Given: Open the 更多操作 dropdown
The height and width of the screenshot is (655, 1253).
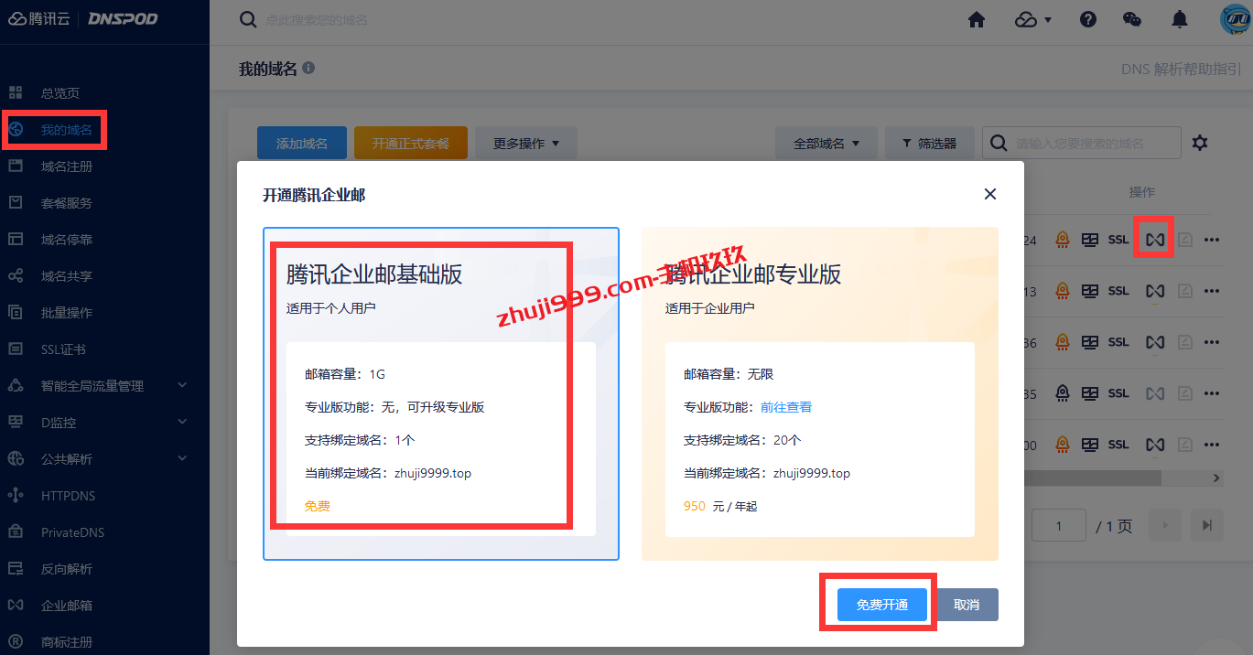Looking at the screenshot, I should click(x=526, y=144).
